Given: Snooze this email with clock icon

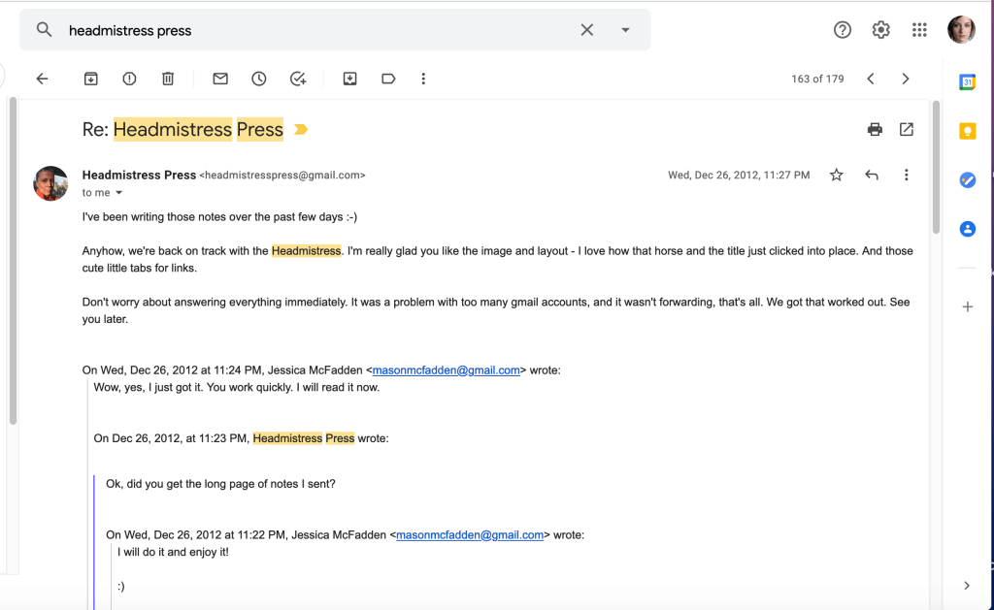Looking at the screenshot, I should pyautogui.click(x=259, y=79).
